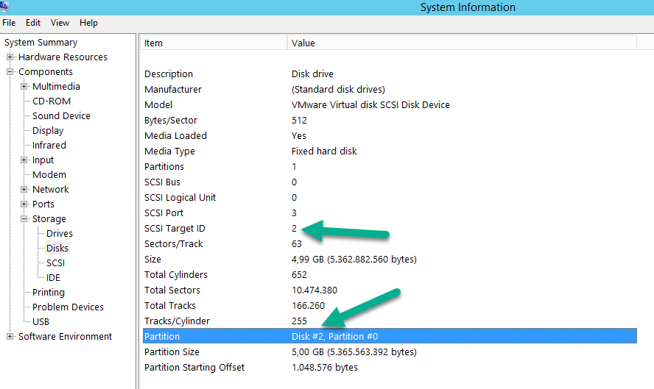The height and width of the screenshot is (389, 654).
Task: Open the View menu
Action: (60, 23)
